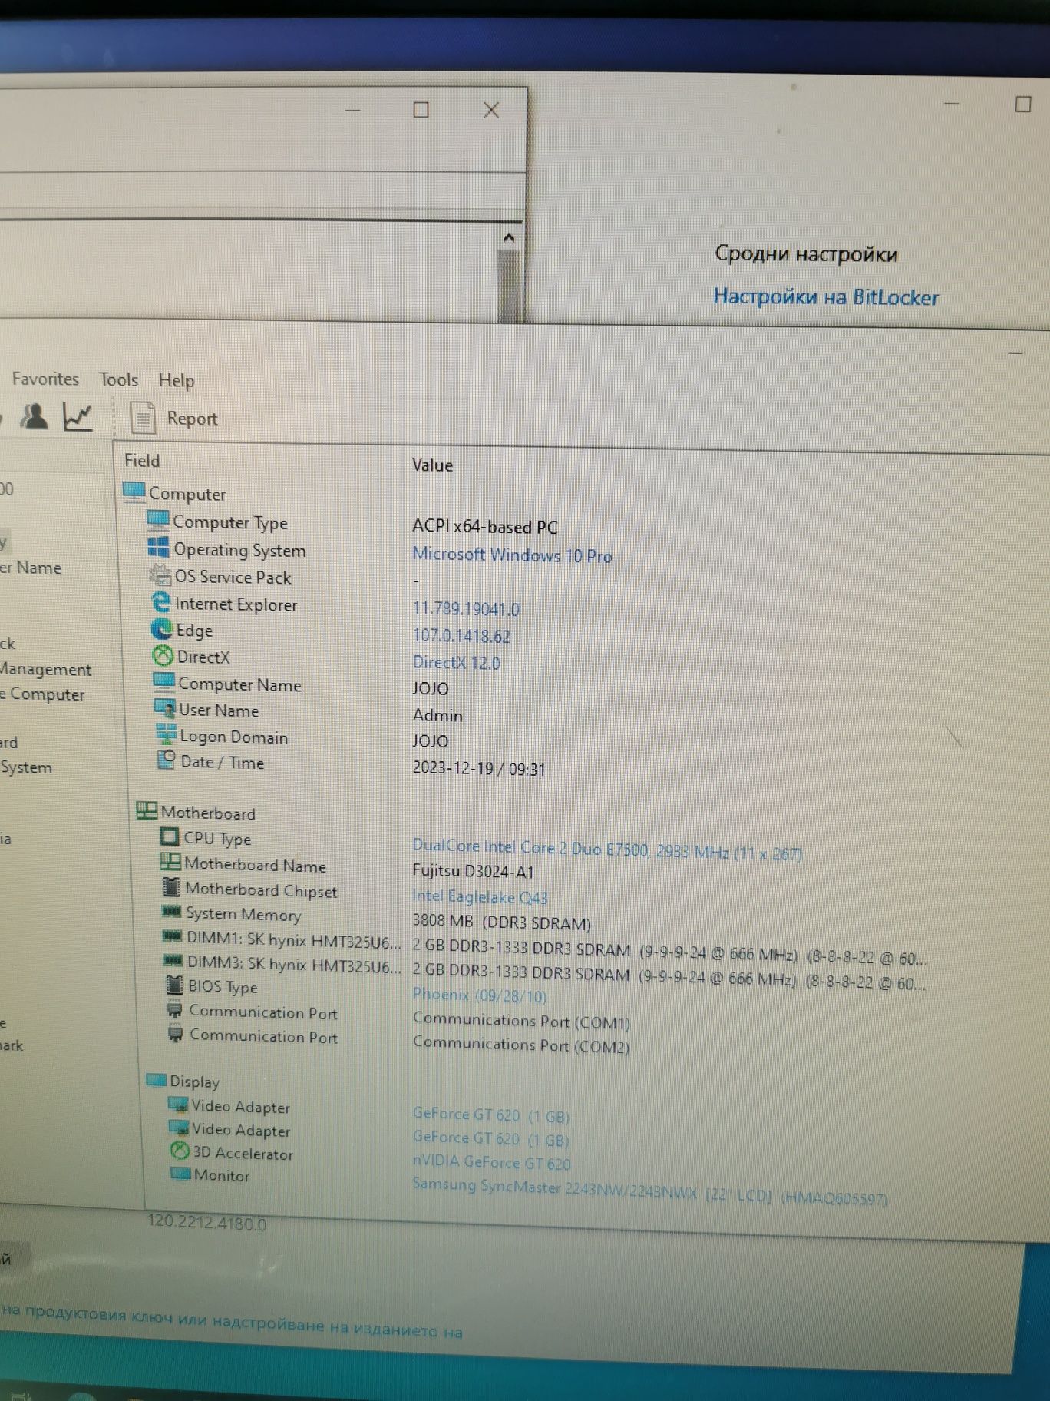
Task: Click the DIMM1 memory module icon
Action: [x=173, y=936]
